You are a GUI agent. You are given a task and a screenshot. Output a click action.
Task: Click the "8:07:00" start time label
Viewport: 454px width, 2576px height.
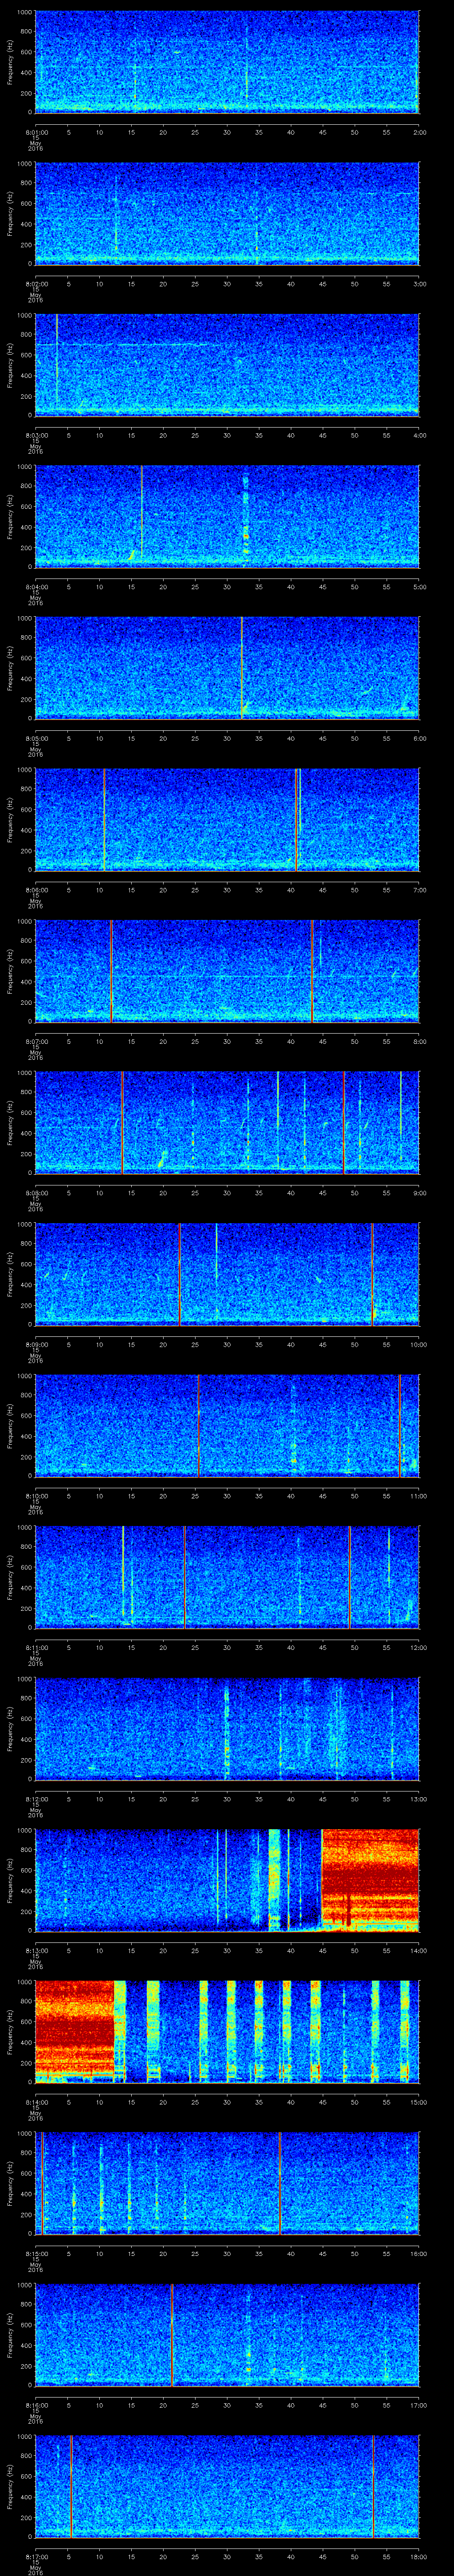tap(36, 1041)
